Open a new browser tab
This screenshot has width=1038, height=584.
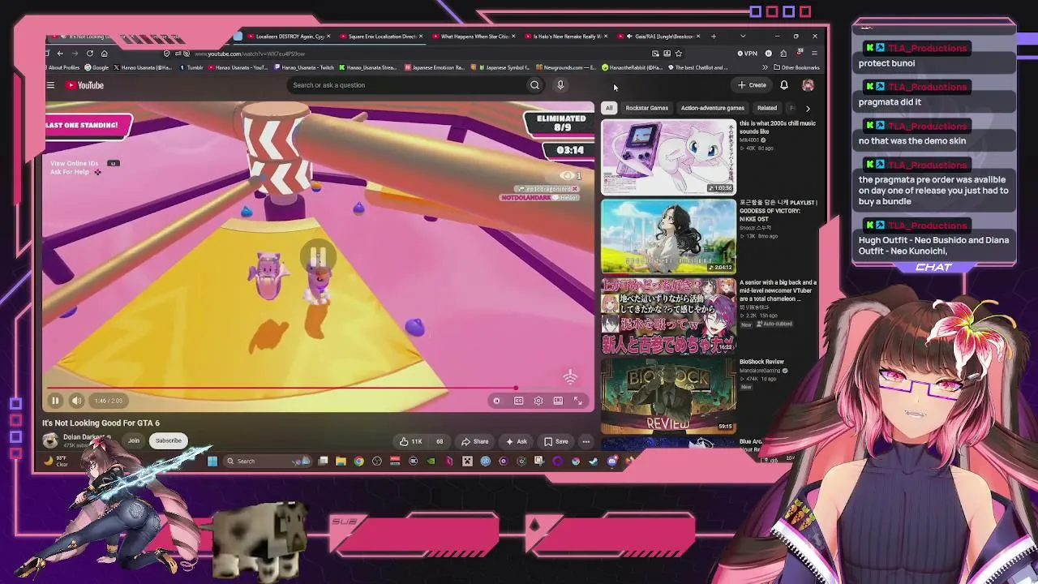click(x=714, y=36)
